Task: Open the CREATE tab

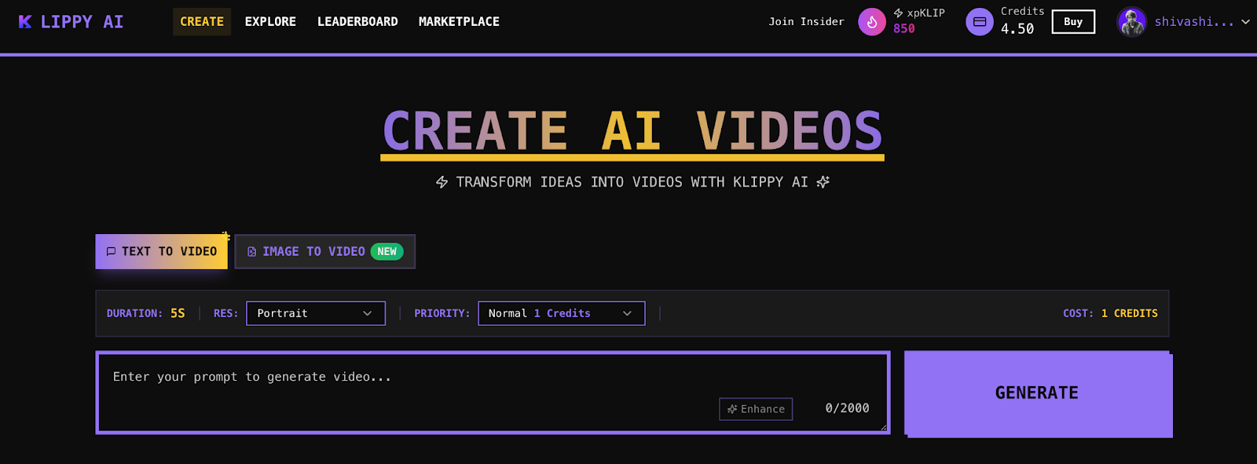Action: point(202,22)
